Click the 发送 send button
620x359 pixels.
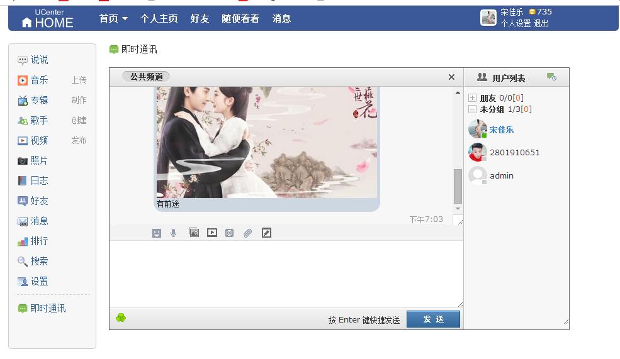click(x=433, y=319)
